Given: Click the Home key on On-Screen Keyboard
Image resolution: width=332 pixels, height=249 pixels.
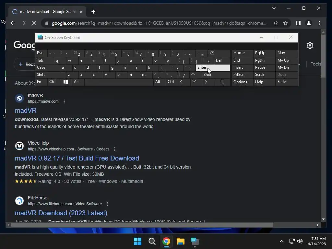Looking at the screenshot, I should coord(242,53).
